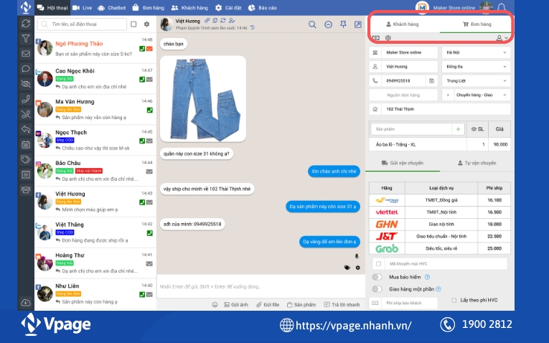
Task: Select the envelope messages filter in the sidebar
Action: (x=26, y=54)
